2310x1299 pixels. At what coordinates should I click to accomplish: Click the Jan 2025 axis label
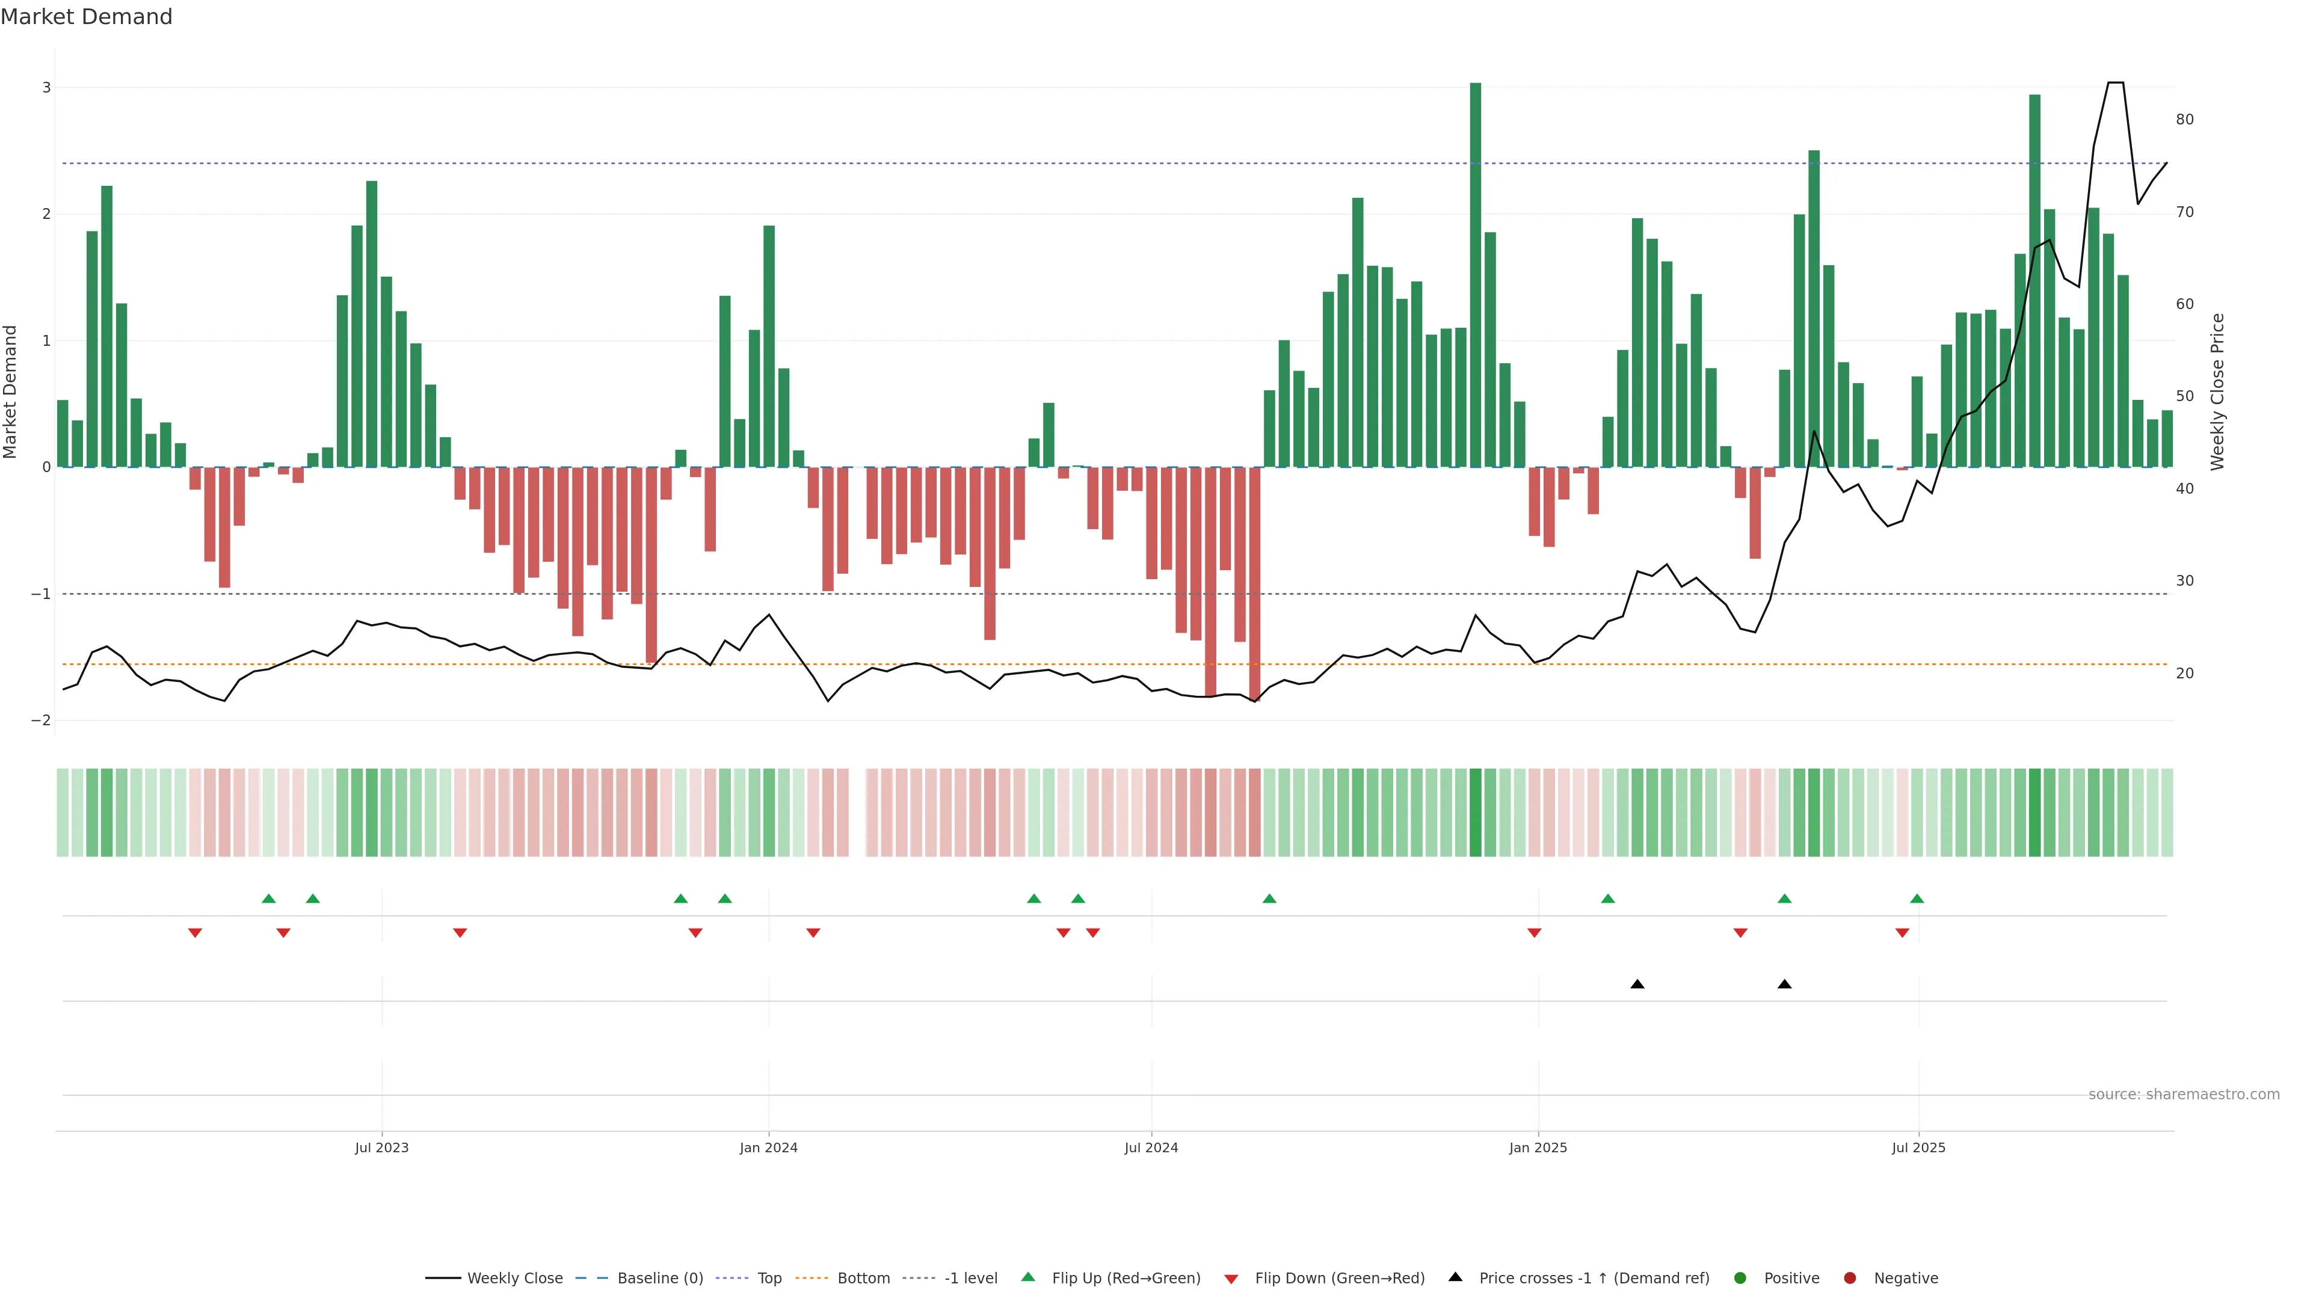[1538, 1147]
